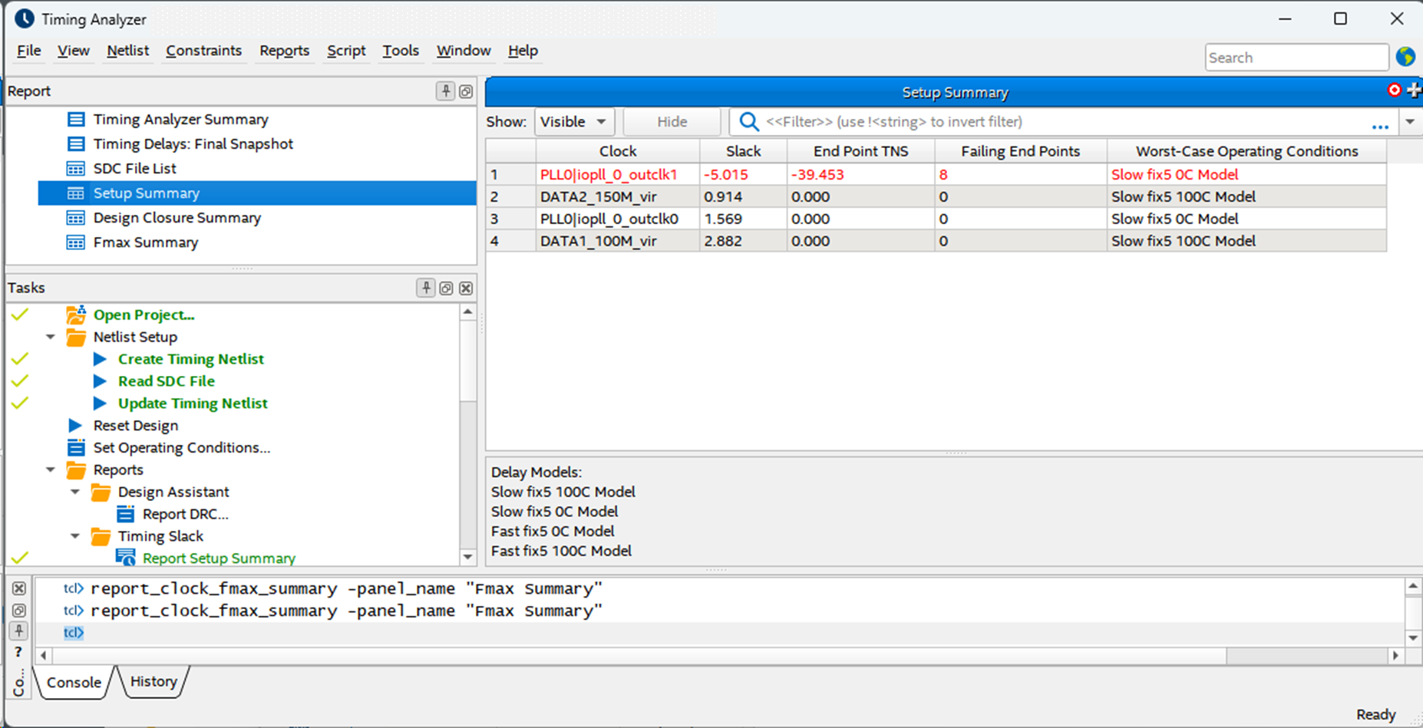The width and height of the screenshot is (1423, 728).
Task: Click the Report DRC task icon
Action: tap(126, 514)
